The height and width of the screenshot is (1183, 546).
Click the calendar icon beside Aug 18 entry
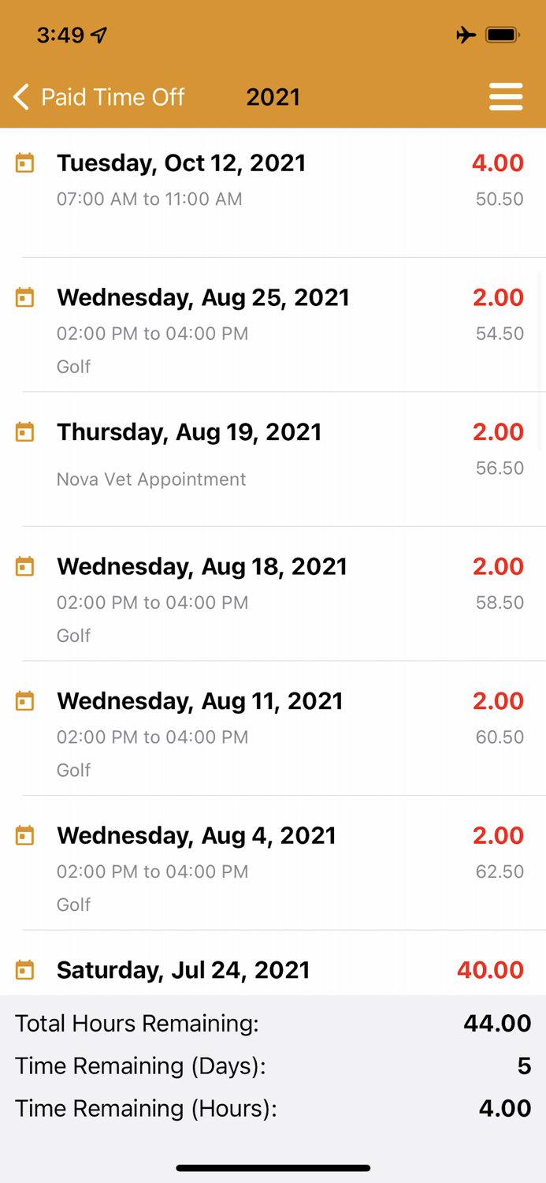[24, 566]
